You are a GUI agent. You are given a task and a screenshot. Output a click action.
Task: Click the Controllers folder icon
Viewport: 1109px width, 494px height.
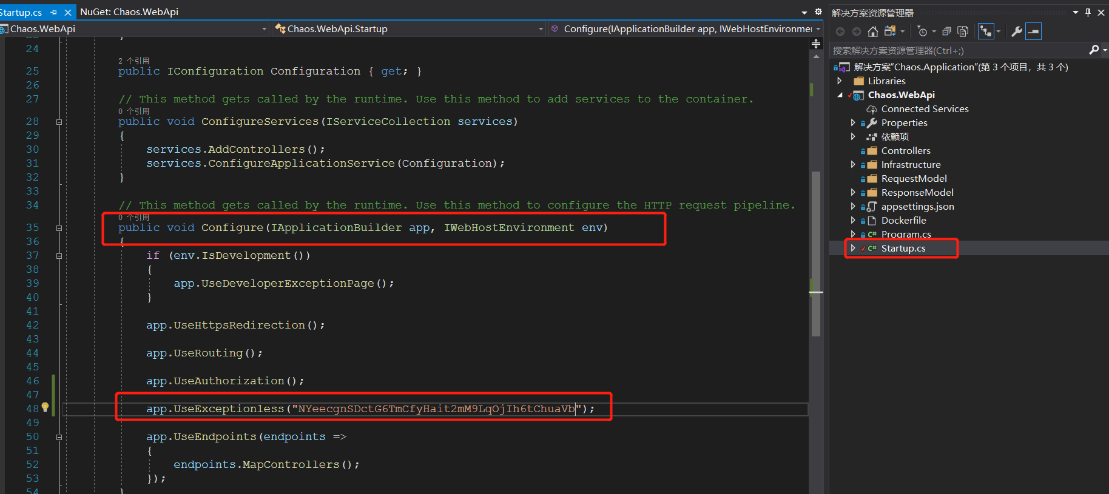click(872, 151)
